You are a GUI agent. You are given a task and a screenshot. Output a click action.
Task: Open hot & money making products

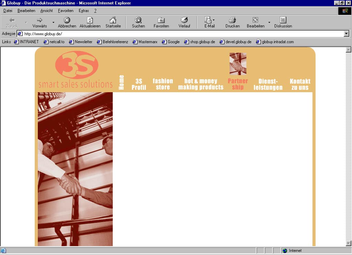201,84
